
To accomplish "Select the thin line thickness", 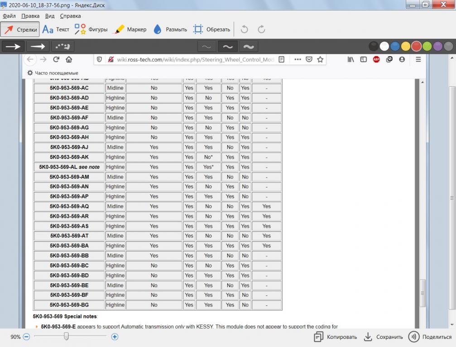I will 206,47.
